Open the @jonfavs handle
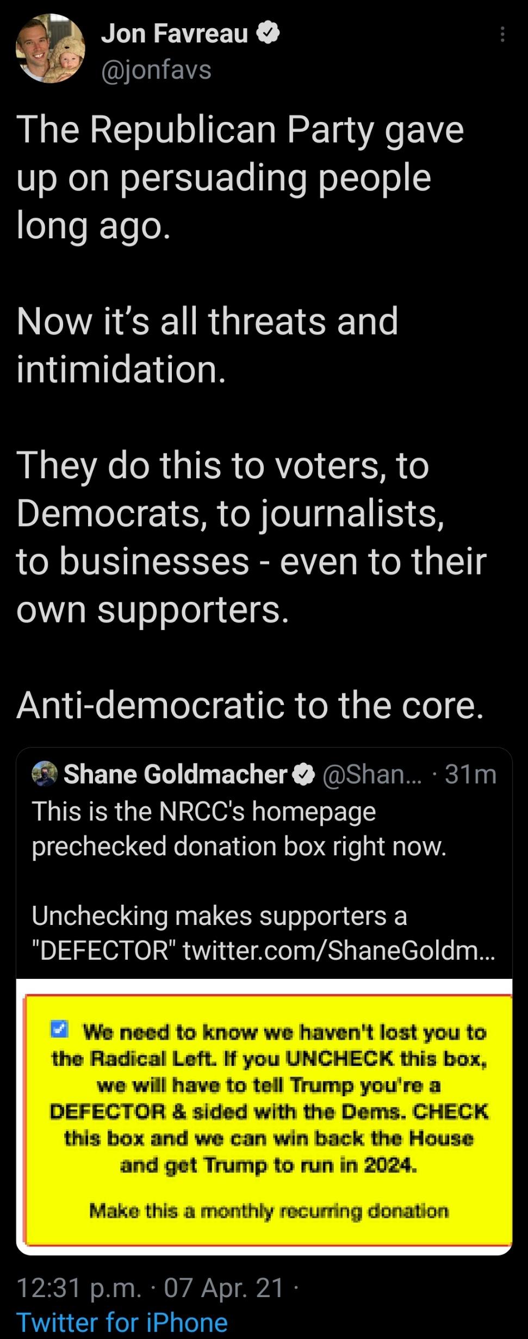Screen dimensions: 528x1339 point(156,70)
